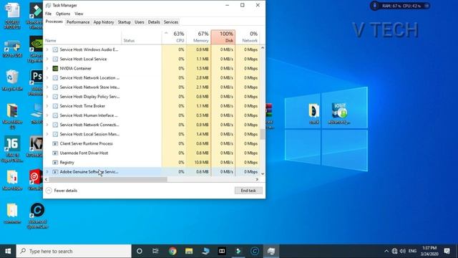The width and height of the screenshot is (458, 258).
Task: Select the Recycle Bin desktop icon
Action: (x=12, y=80)
